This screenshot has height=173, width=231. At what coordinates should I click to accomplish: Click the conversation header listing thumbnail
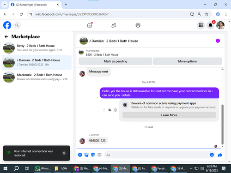point(84,41)
